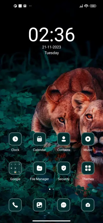Tap the Phone dialer dock icon
Image resolution: width=103 pixels, height=223 pixels.
click(15, 205)
